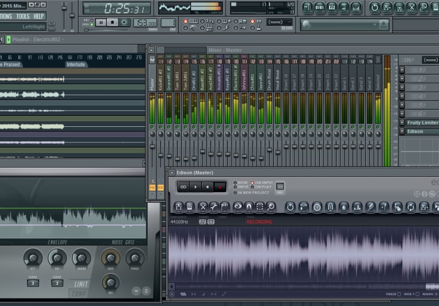Viewport: 439px width, 306px height.
Task: Click Edison's regions flag icon
Action: point(225,207)
